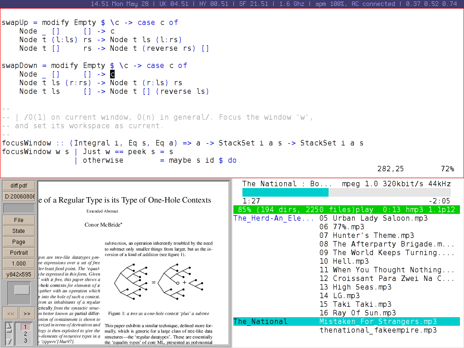This screenshot has width=464, height=348.
Task: Select the The_Herd-An_Ele... directory entry
Action: point(274,218)
